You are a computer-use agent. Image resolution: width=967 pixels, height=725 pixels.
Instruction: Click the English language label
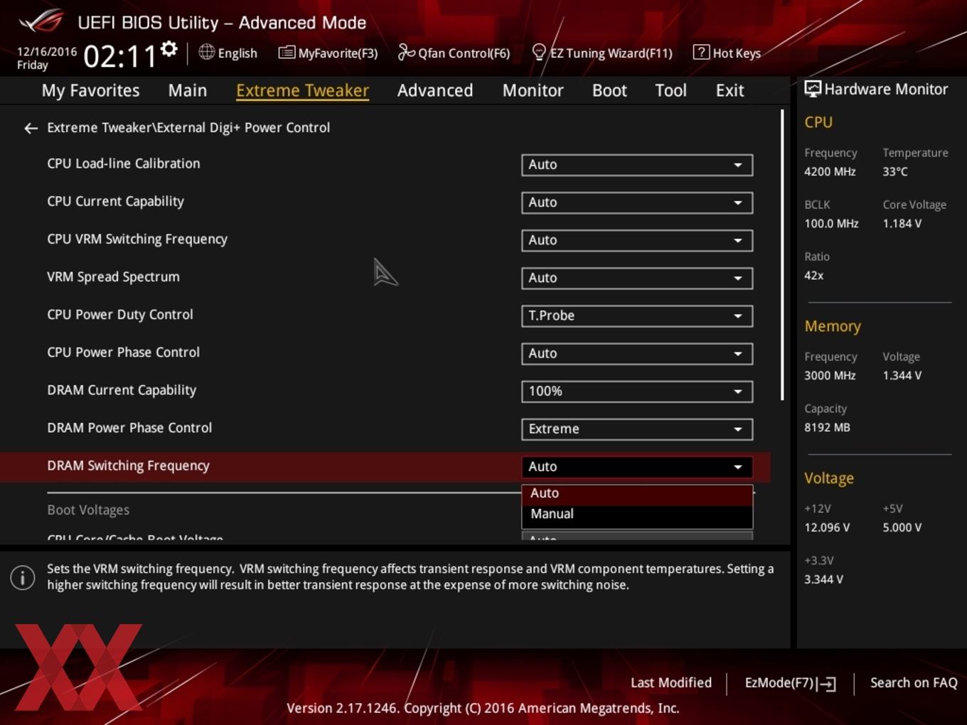[x=237, y=53]
